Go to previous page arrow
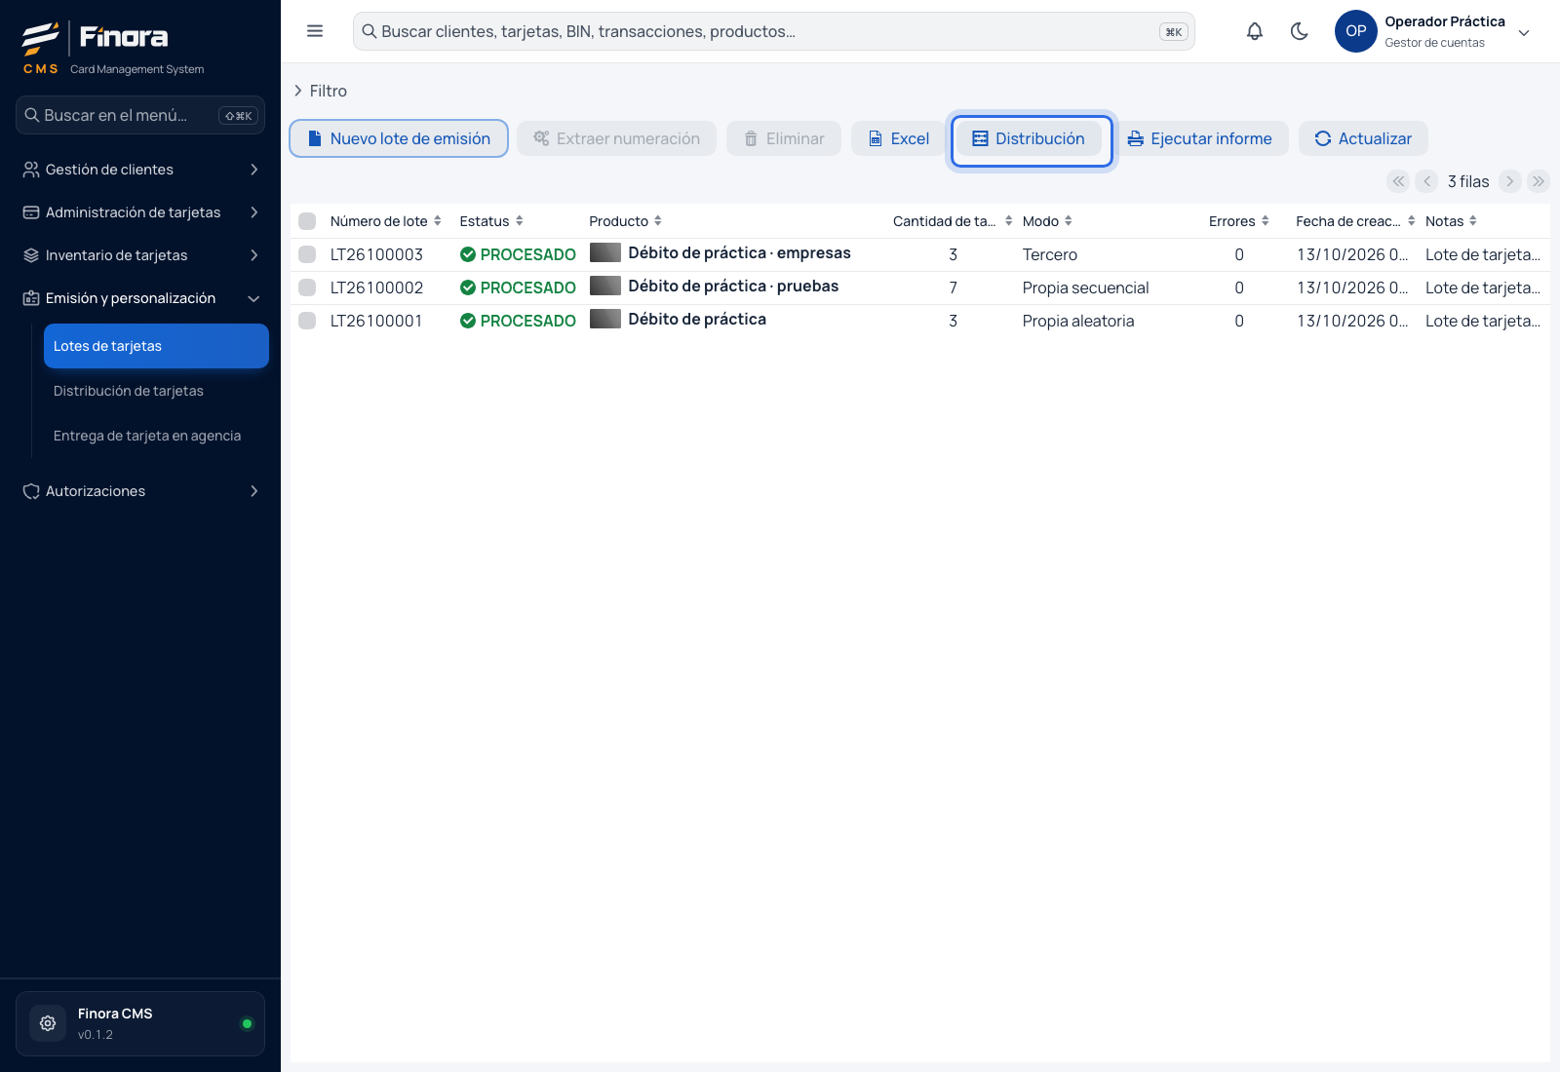This screenshot has width=1560, height=1072. [x=1427, y=181]
